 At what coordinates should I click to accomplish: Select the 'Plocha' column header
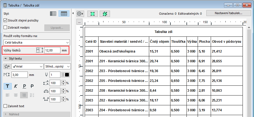coord(204,42)
